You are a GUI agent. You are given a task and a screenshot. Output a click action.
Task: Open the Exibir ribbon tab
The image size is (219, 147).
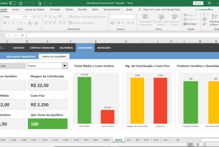95,9
